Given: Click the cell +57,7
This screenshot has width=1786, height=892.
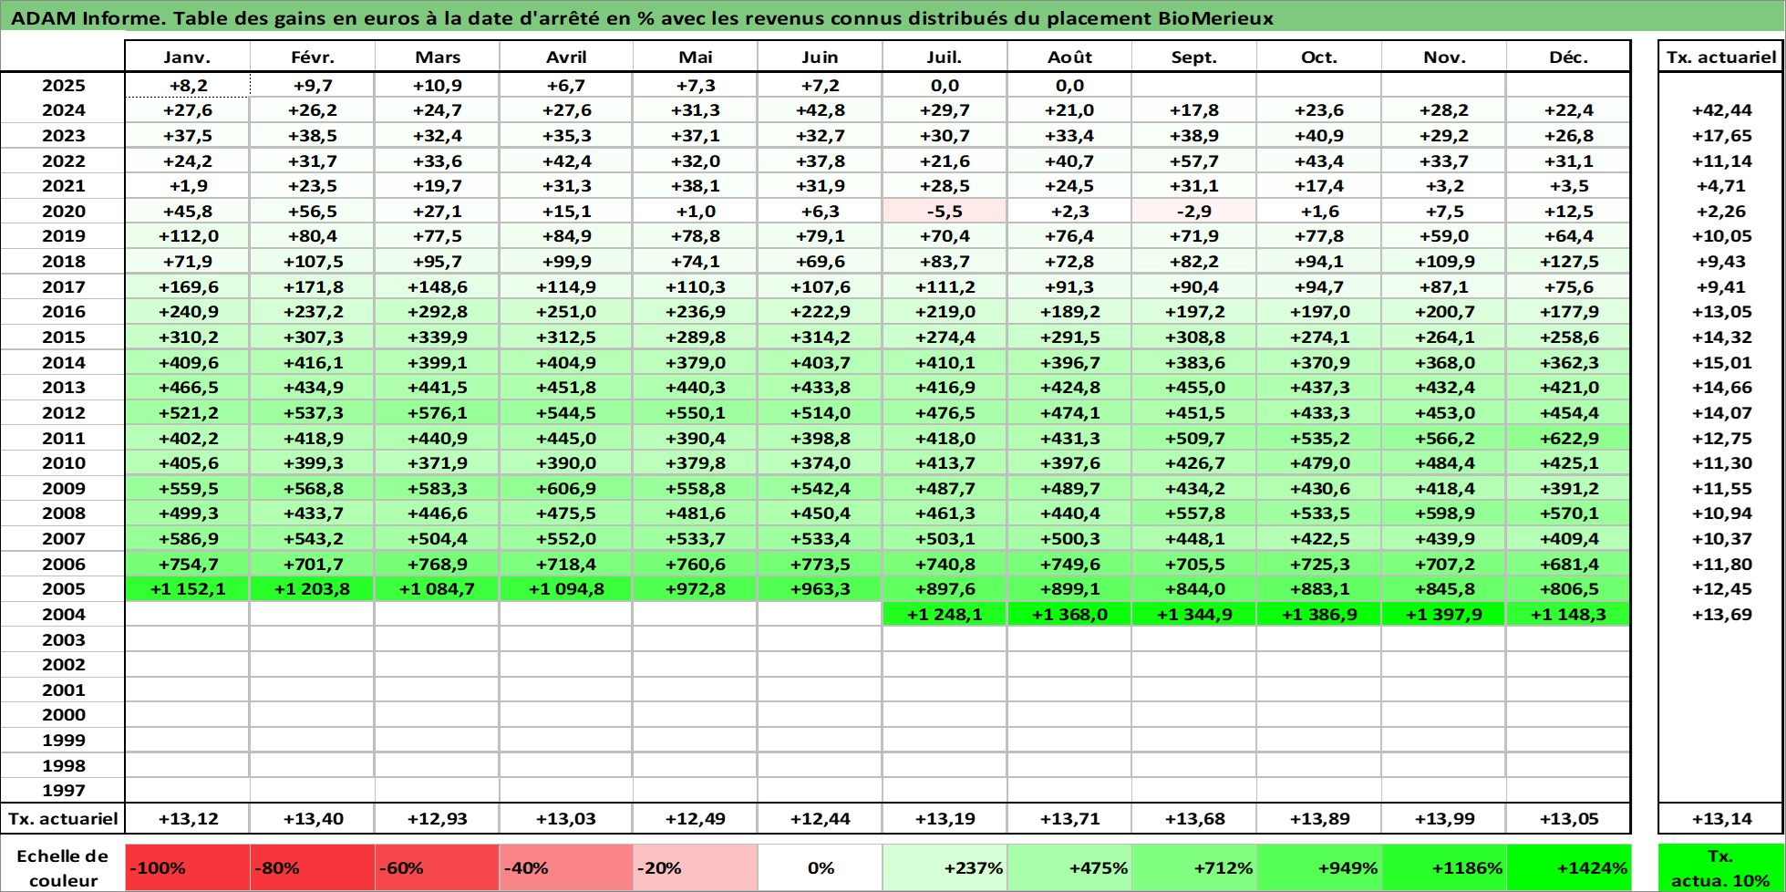Looking at the screenshot, I should click(x=1193, y=161).
